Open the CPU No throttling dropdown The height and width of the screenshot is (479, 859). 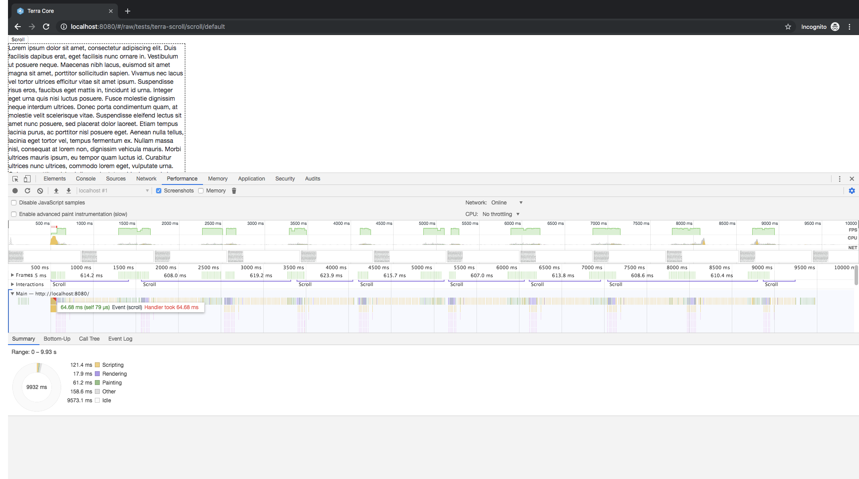pos(501,214)
